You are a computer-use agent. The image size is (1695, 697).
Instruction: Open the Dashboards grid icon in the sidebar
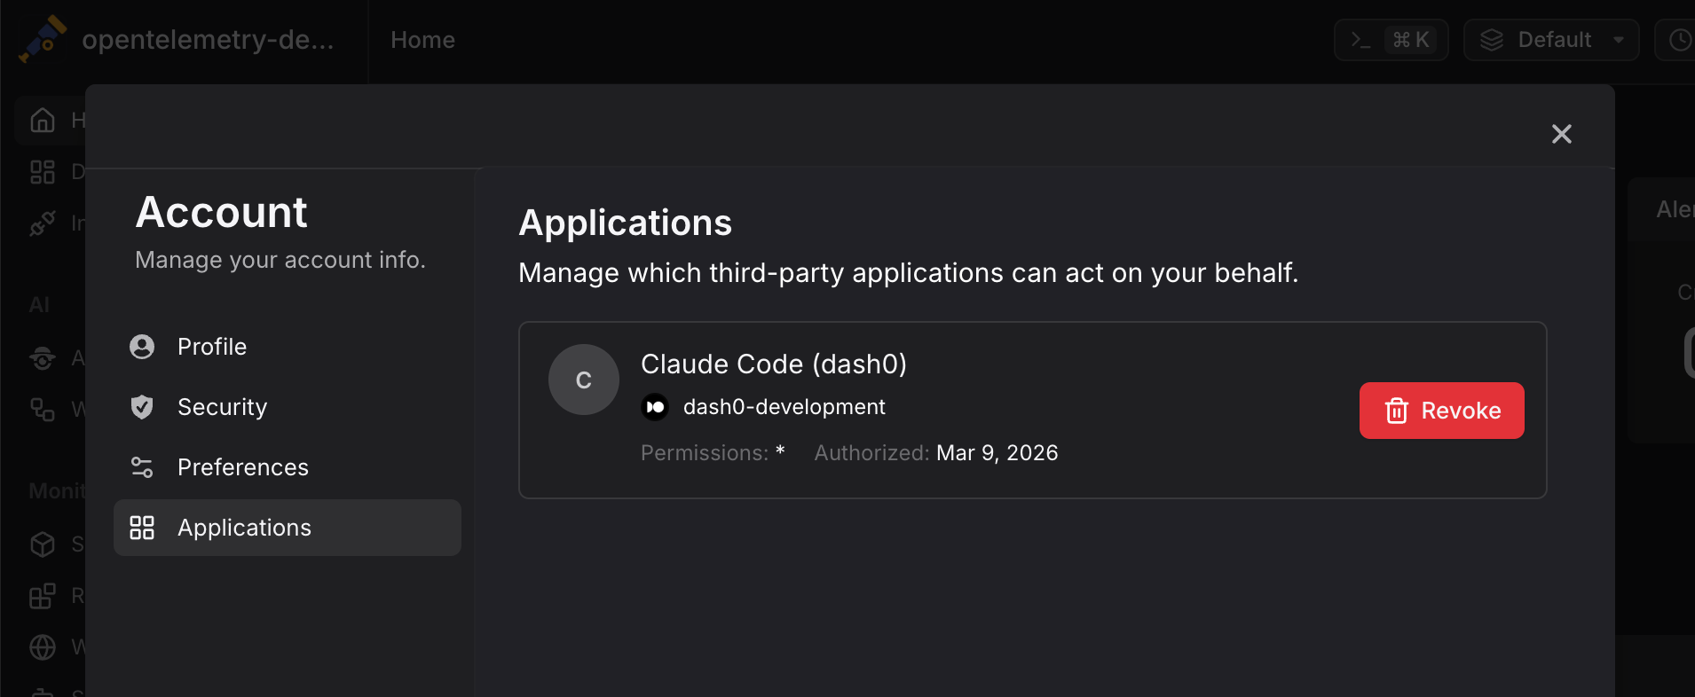[x=43, y=172]
